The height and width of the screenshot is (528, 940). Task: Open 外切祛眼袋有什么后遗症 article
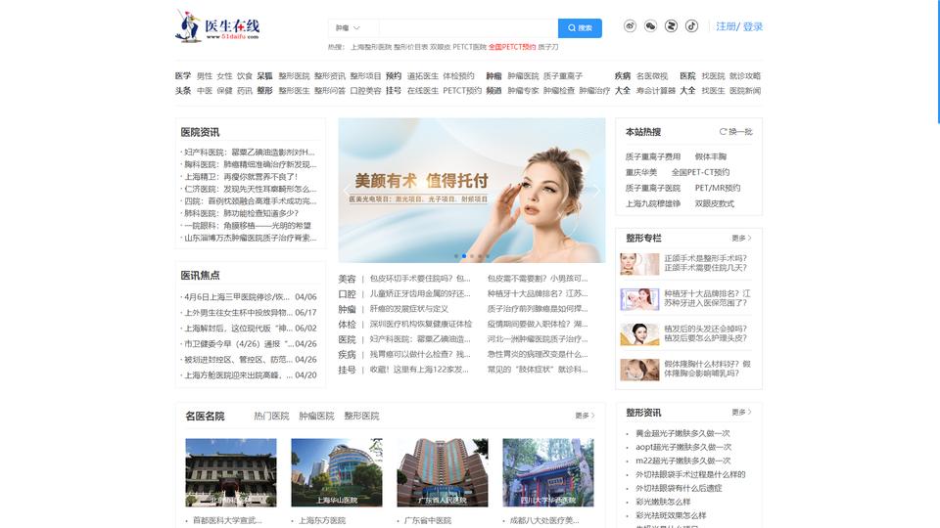tap(679, 489)
